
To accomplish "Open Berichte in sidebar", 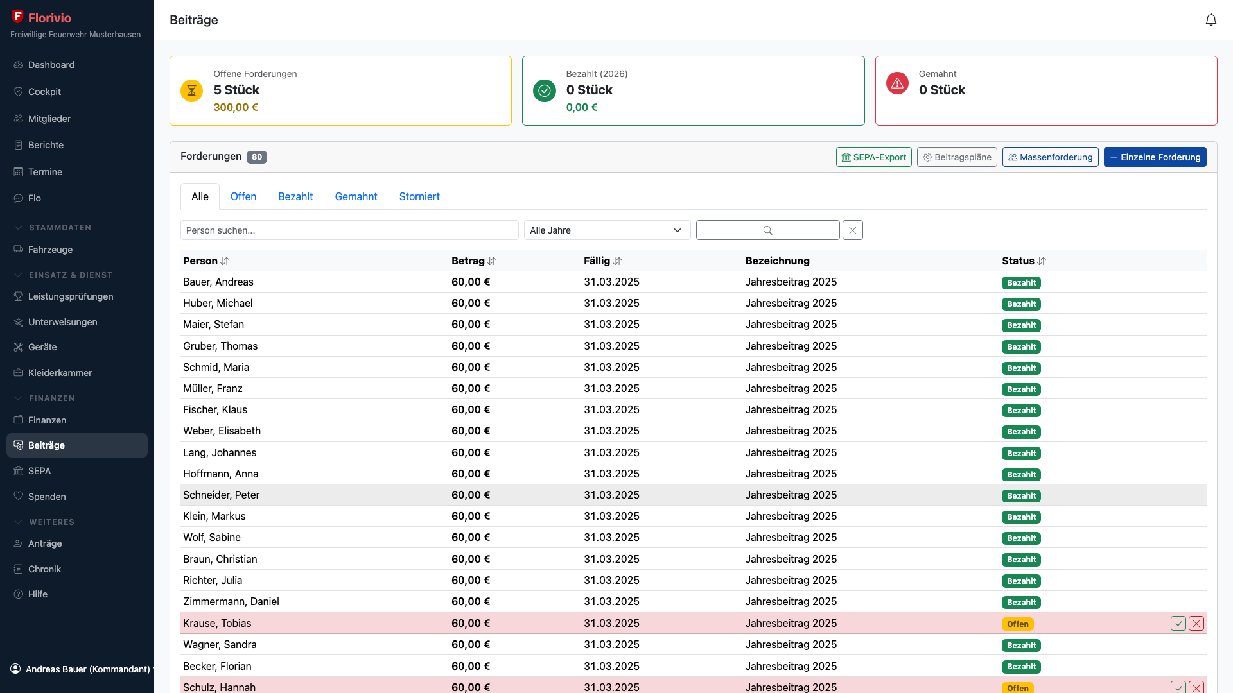I will [x=77, y=145].
